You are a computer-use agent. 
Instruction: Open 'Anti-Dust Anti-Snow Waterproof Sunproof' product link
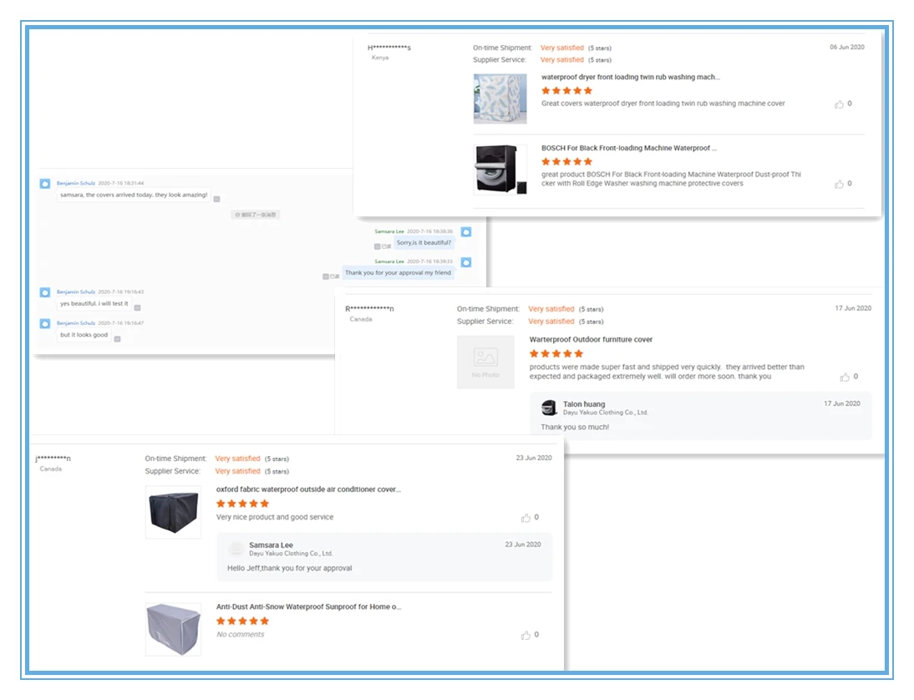pyautogui.click(x=308, y=606)
